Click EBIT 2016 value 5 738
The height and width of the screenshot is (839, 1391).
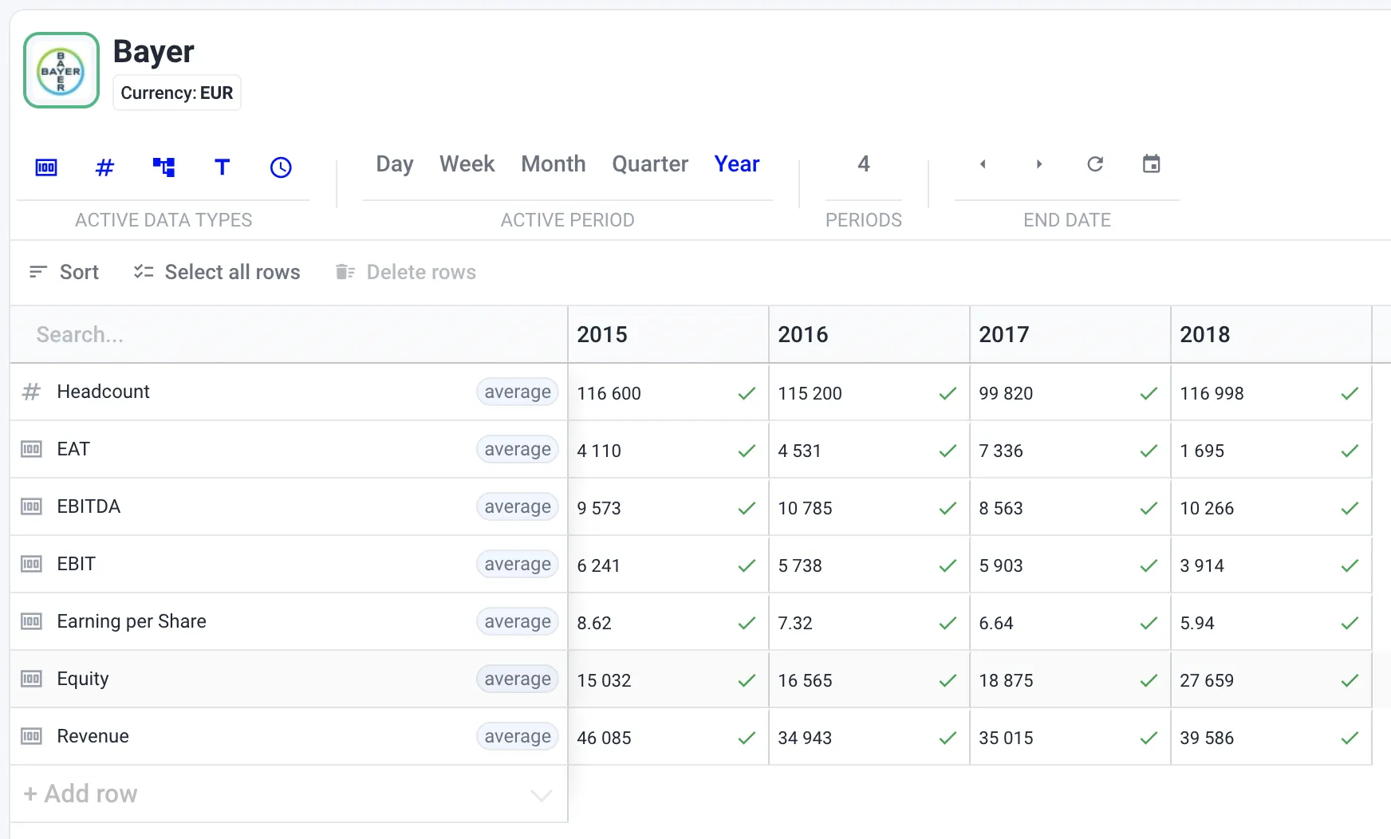tap(800, 565)
